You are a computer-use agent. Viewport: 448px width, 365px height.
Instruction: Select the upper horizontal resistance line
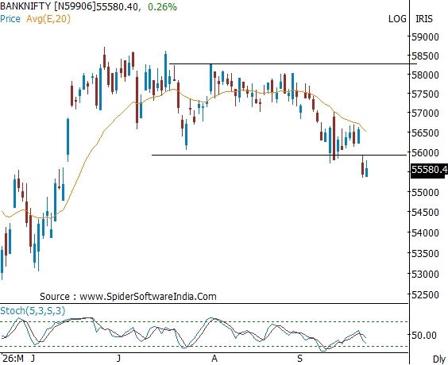(x=293, y=64)
